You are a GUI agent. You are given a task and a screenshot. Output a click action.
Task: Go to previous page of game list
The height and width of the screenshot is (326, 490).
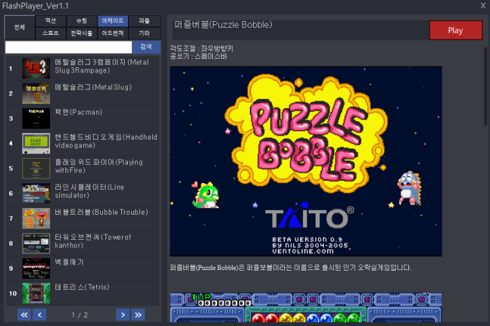point(40,315)
